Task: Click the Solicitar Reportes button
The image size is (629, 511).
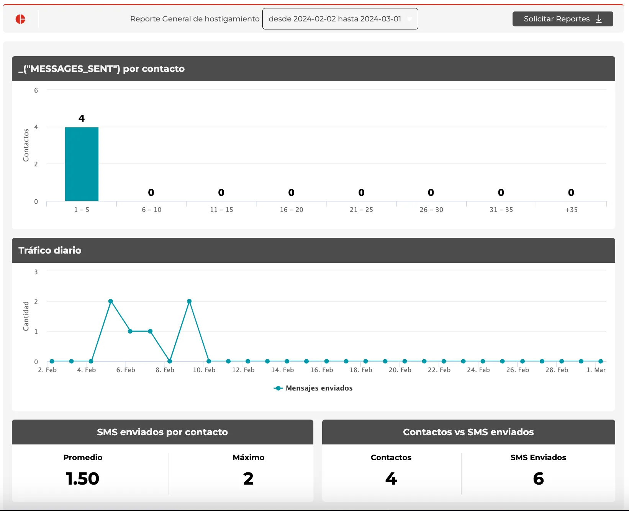Action: [x=563, y=19]
